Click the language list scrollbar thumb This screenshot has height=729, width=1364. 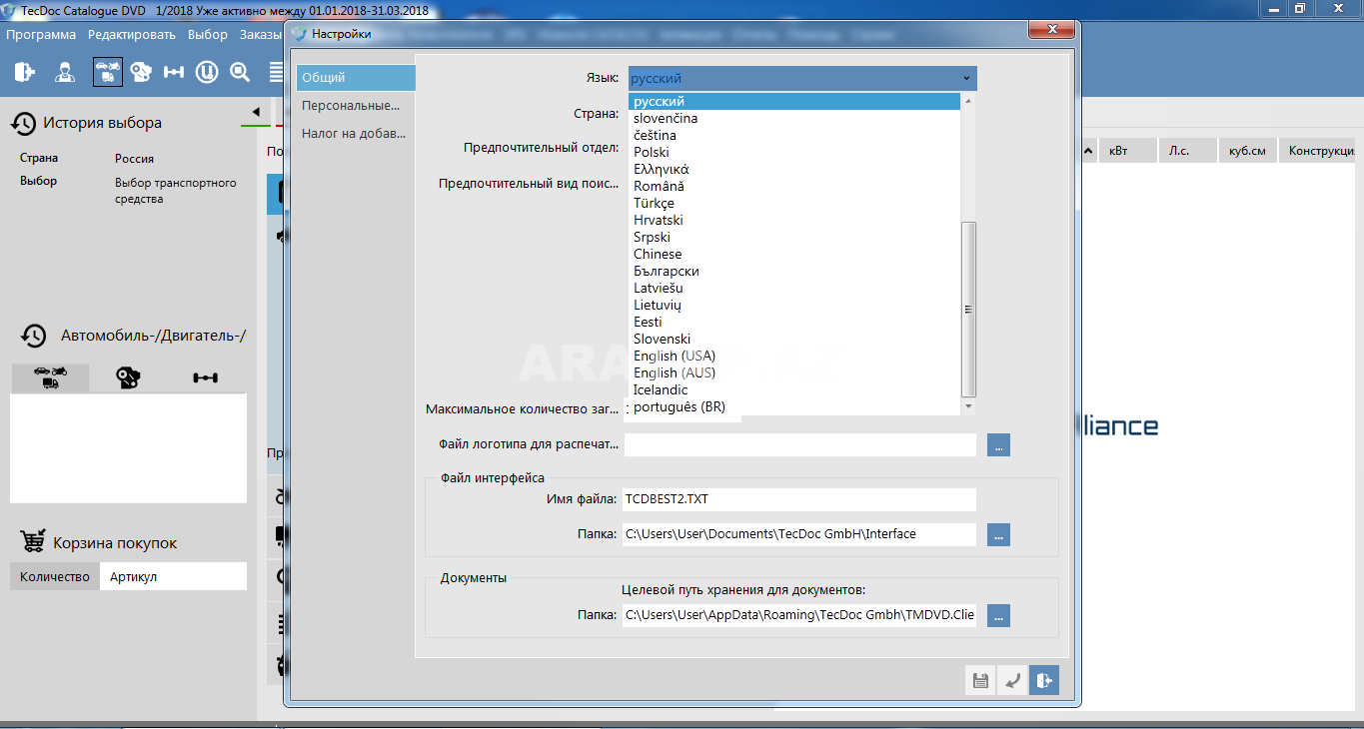(968, 310)
